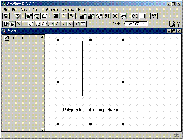Select the Measure tool
Image resolution: width=183 pixels, height=139 pixels.
click(x=51, y=24)
